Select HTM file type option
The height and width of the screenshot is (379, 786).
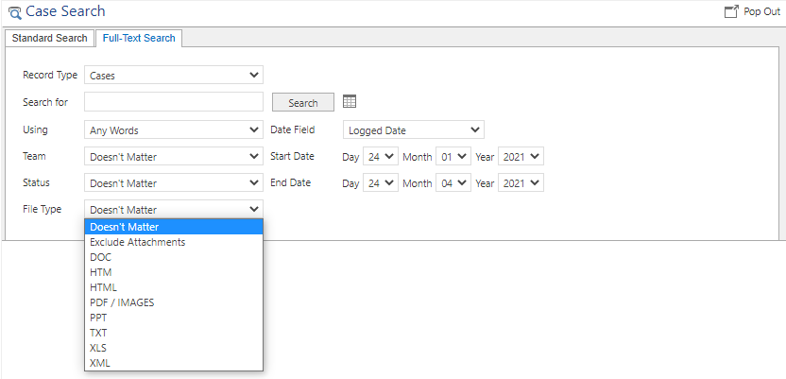(x=174, y=273)
